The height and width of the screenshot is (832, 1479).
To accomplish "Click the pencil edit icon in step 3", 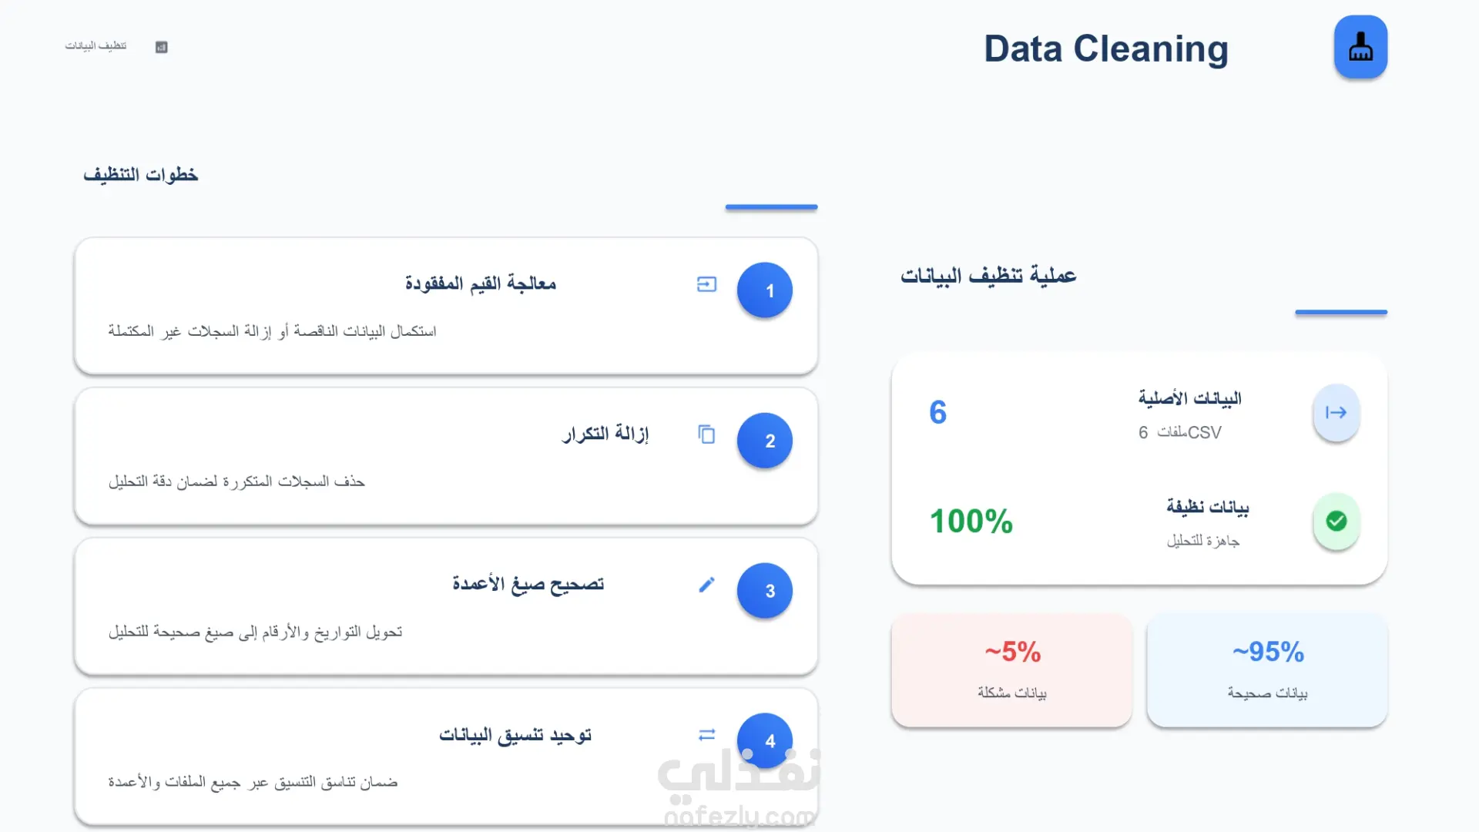I will (706, 585).
